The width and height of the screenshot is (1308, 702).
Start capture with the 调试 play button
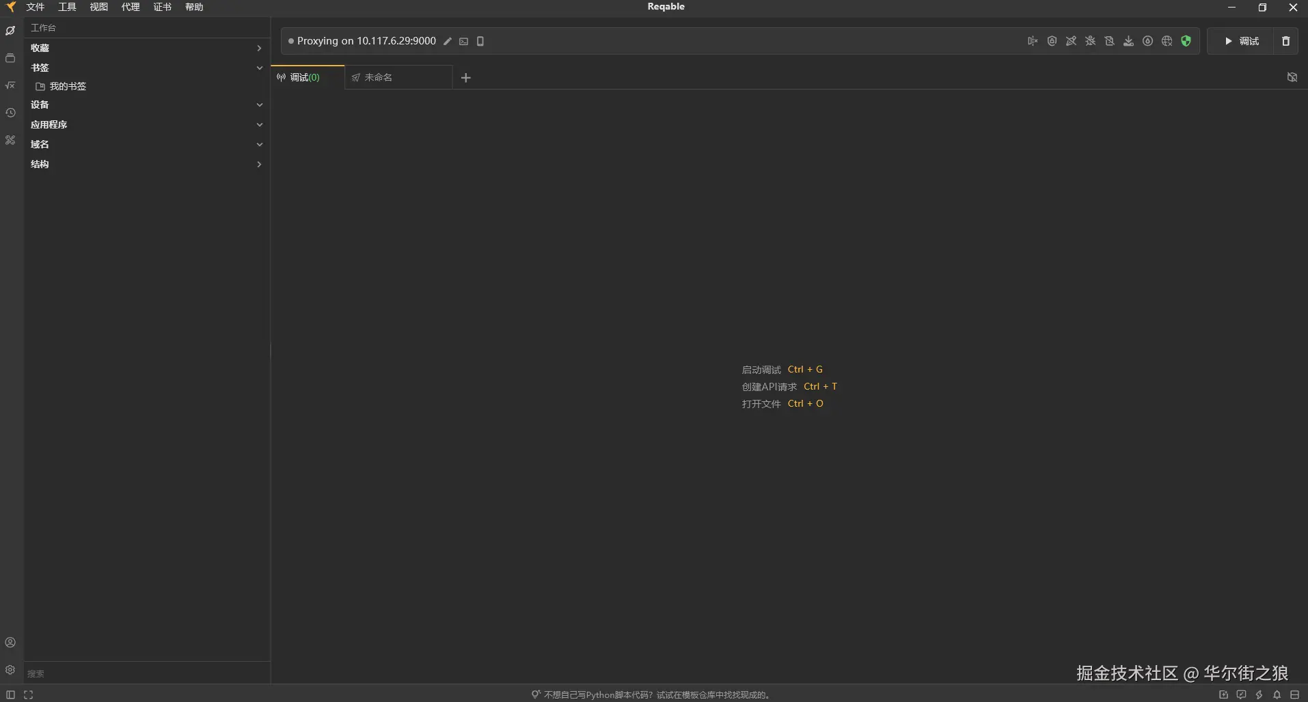click(1241, 41)
